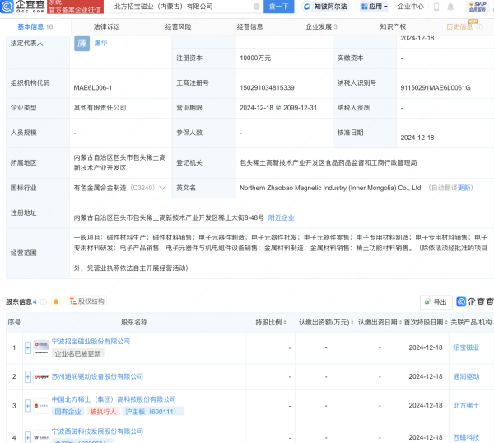Open legal representative 康华 link

tap(100, 43)
